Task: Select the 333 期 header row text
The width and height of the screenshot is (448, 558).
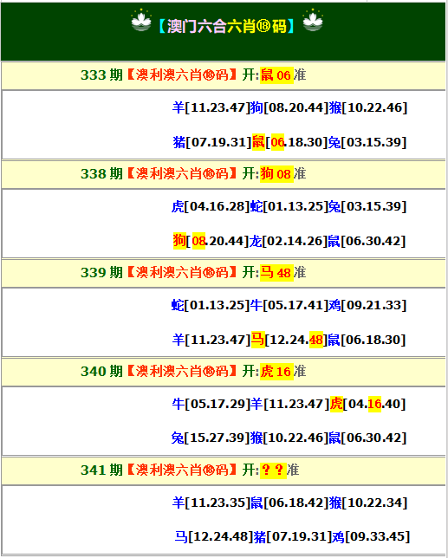Action: pos(193,75)
